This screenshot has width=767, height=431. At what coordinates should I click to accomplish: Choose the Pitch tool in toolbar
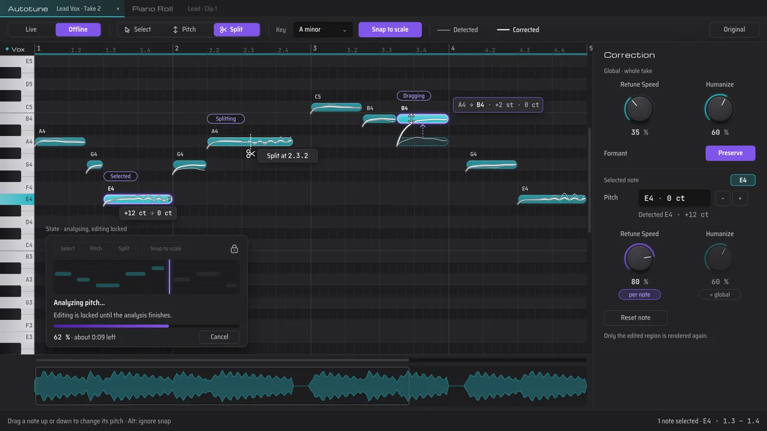[x=184, y=29]
